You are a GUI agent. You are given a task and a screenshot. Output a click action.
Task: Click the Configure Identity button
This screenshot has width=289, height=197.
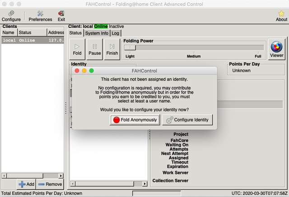187,120
